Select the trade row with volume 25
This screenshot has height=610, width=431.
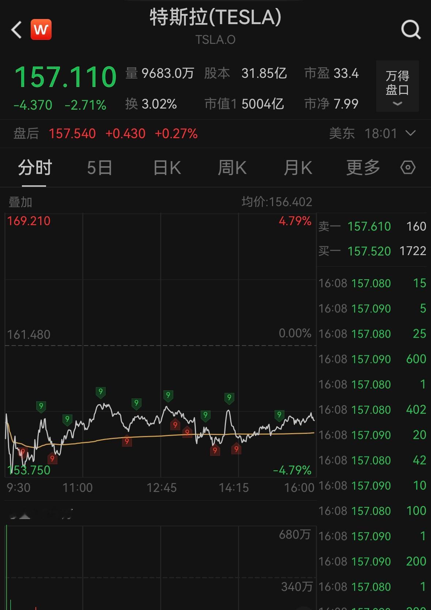(372, 334)
